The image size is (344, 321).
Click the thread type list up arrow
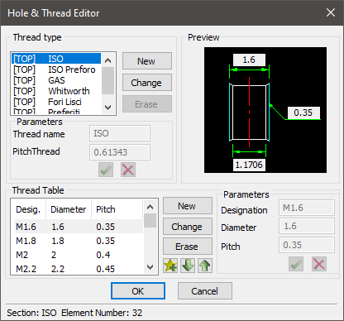point(108,60)
